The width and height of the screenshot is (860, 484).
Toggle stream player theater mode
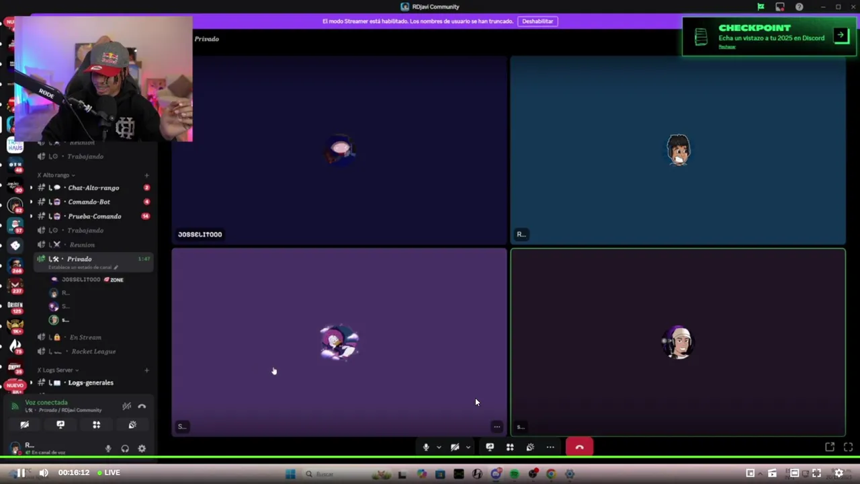coord(794,473)
